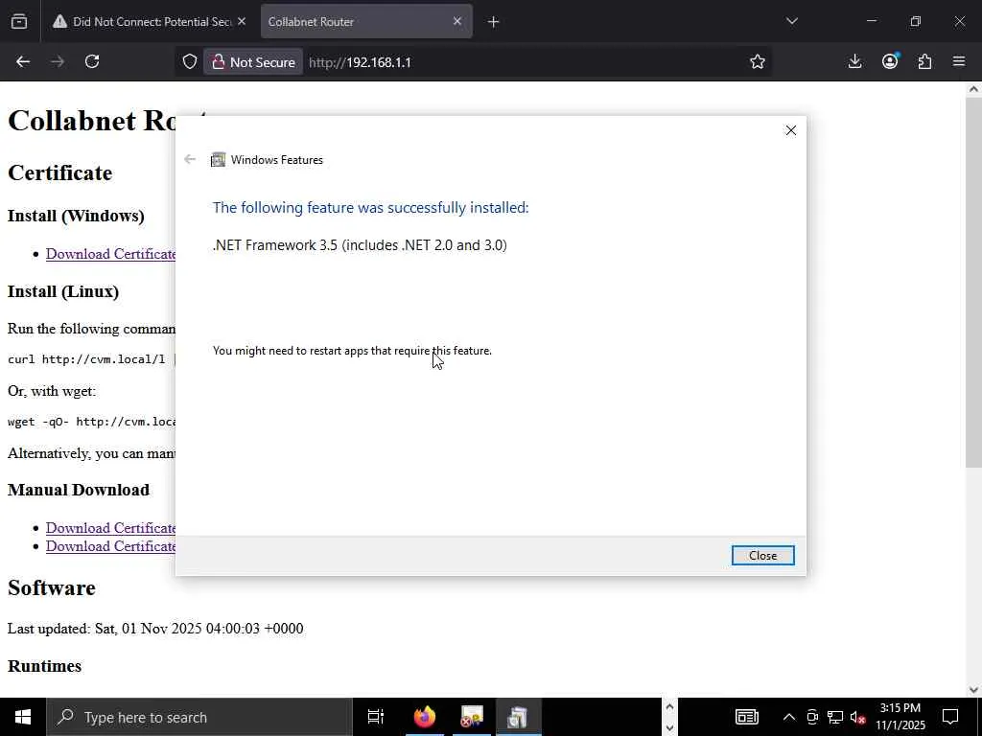Open the Windows Start menu
This screenshot has width=982, height=736.
[x=23, y=717]
